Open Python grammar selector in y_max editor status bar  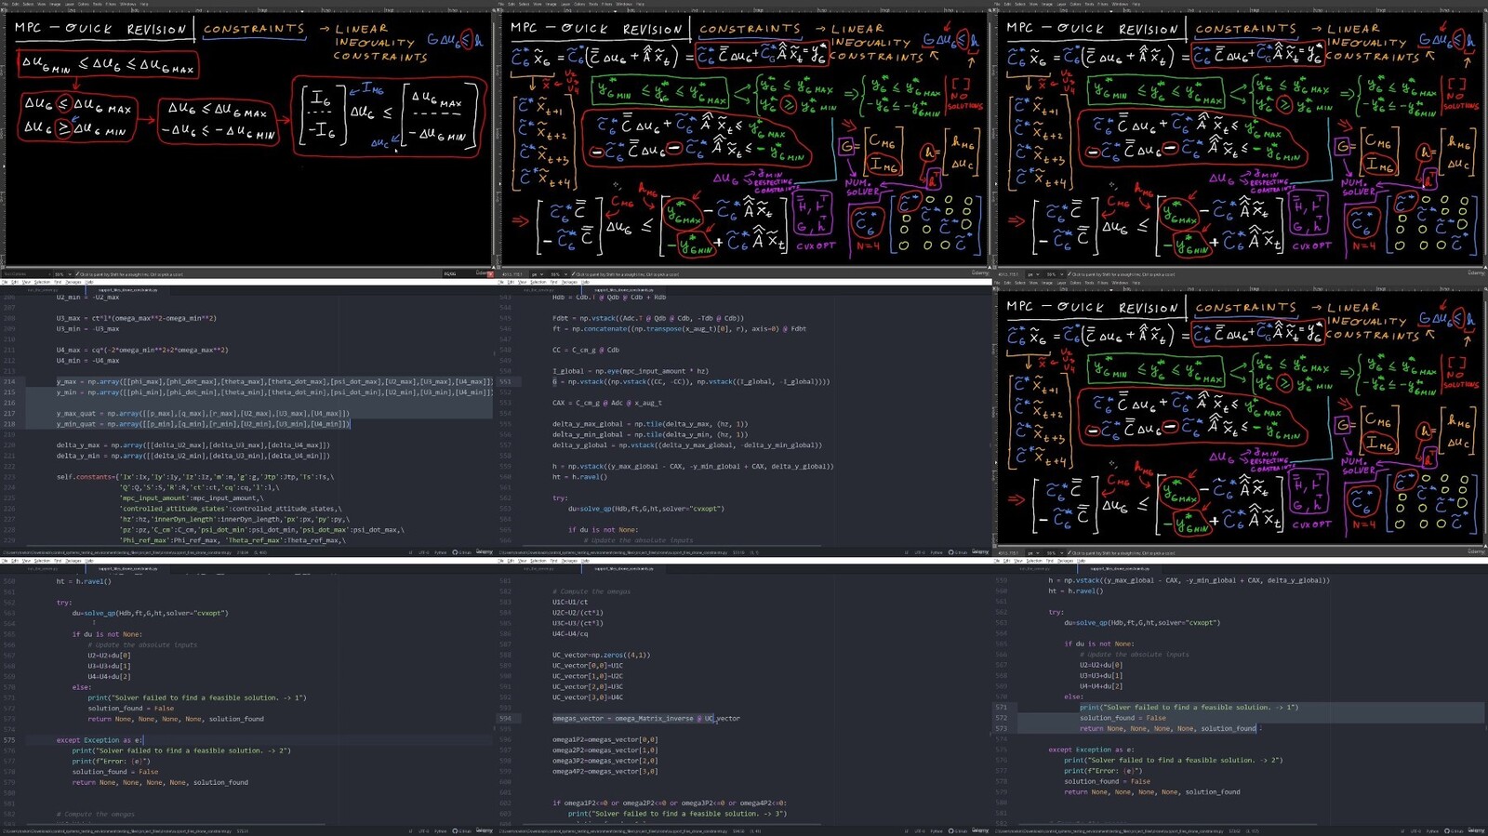pos(440,552)
